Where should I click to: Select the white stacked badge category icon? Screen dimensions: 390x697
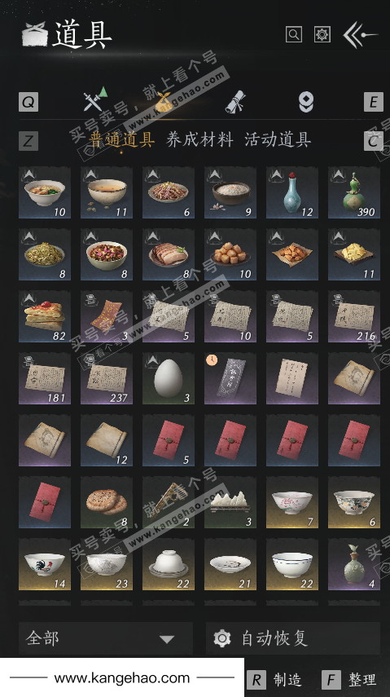(x=306, y=102)
